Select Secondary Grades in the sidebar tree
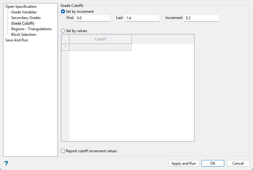 click(26, 18)
